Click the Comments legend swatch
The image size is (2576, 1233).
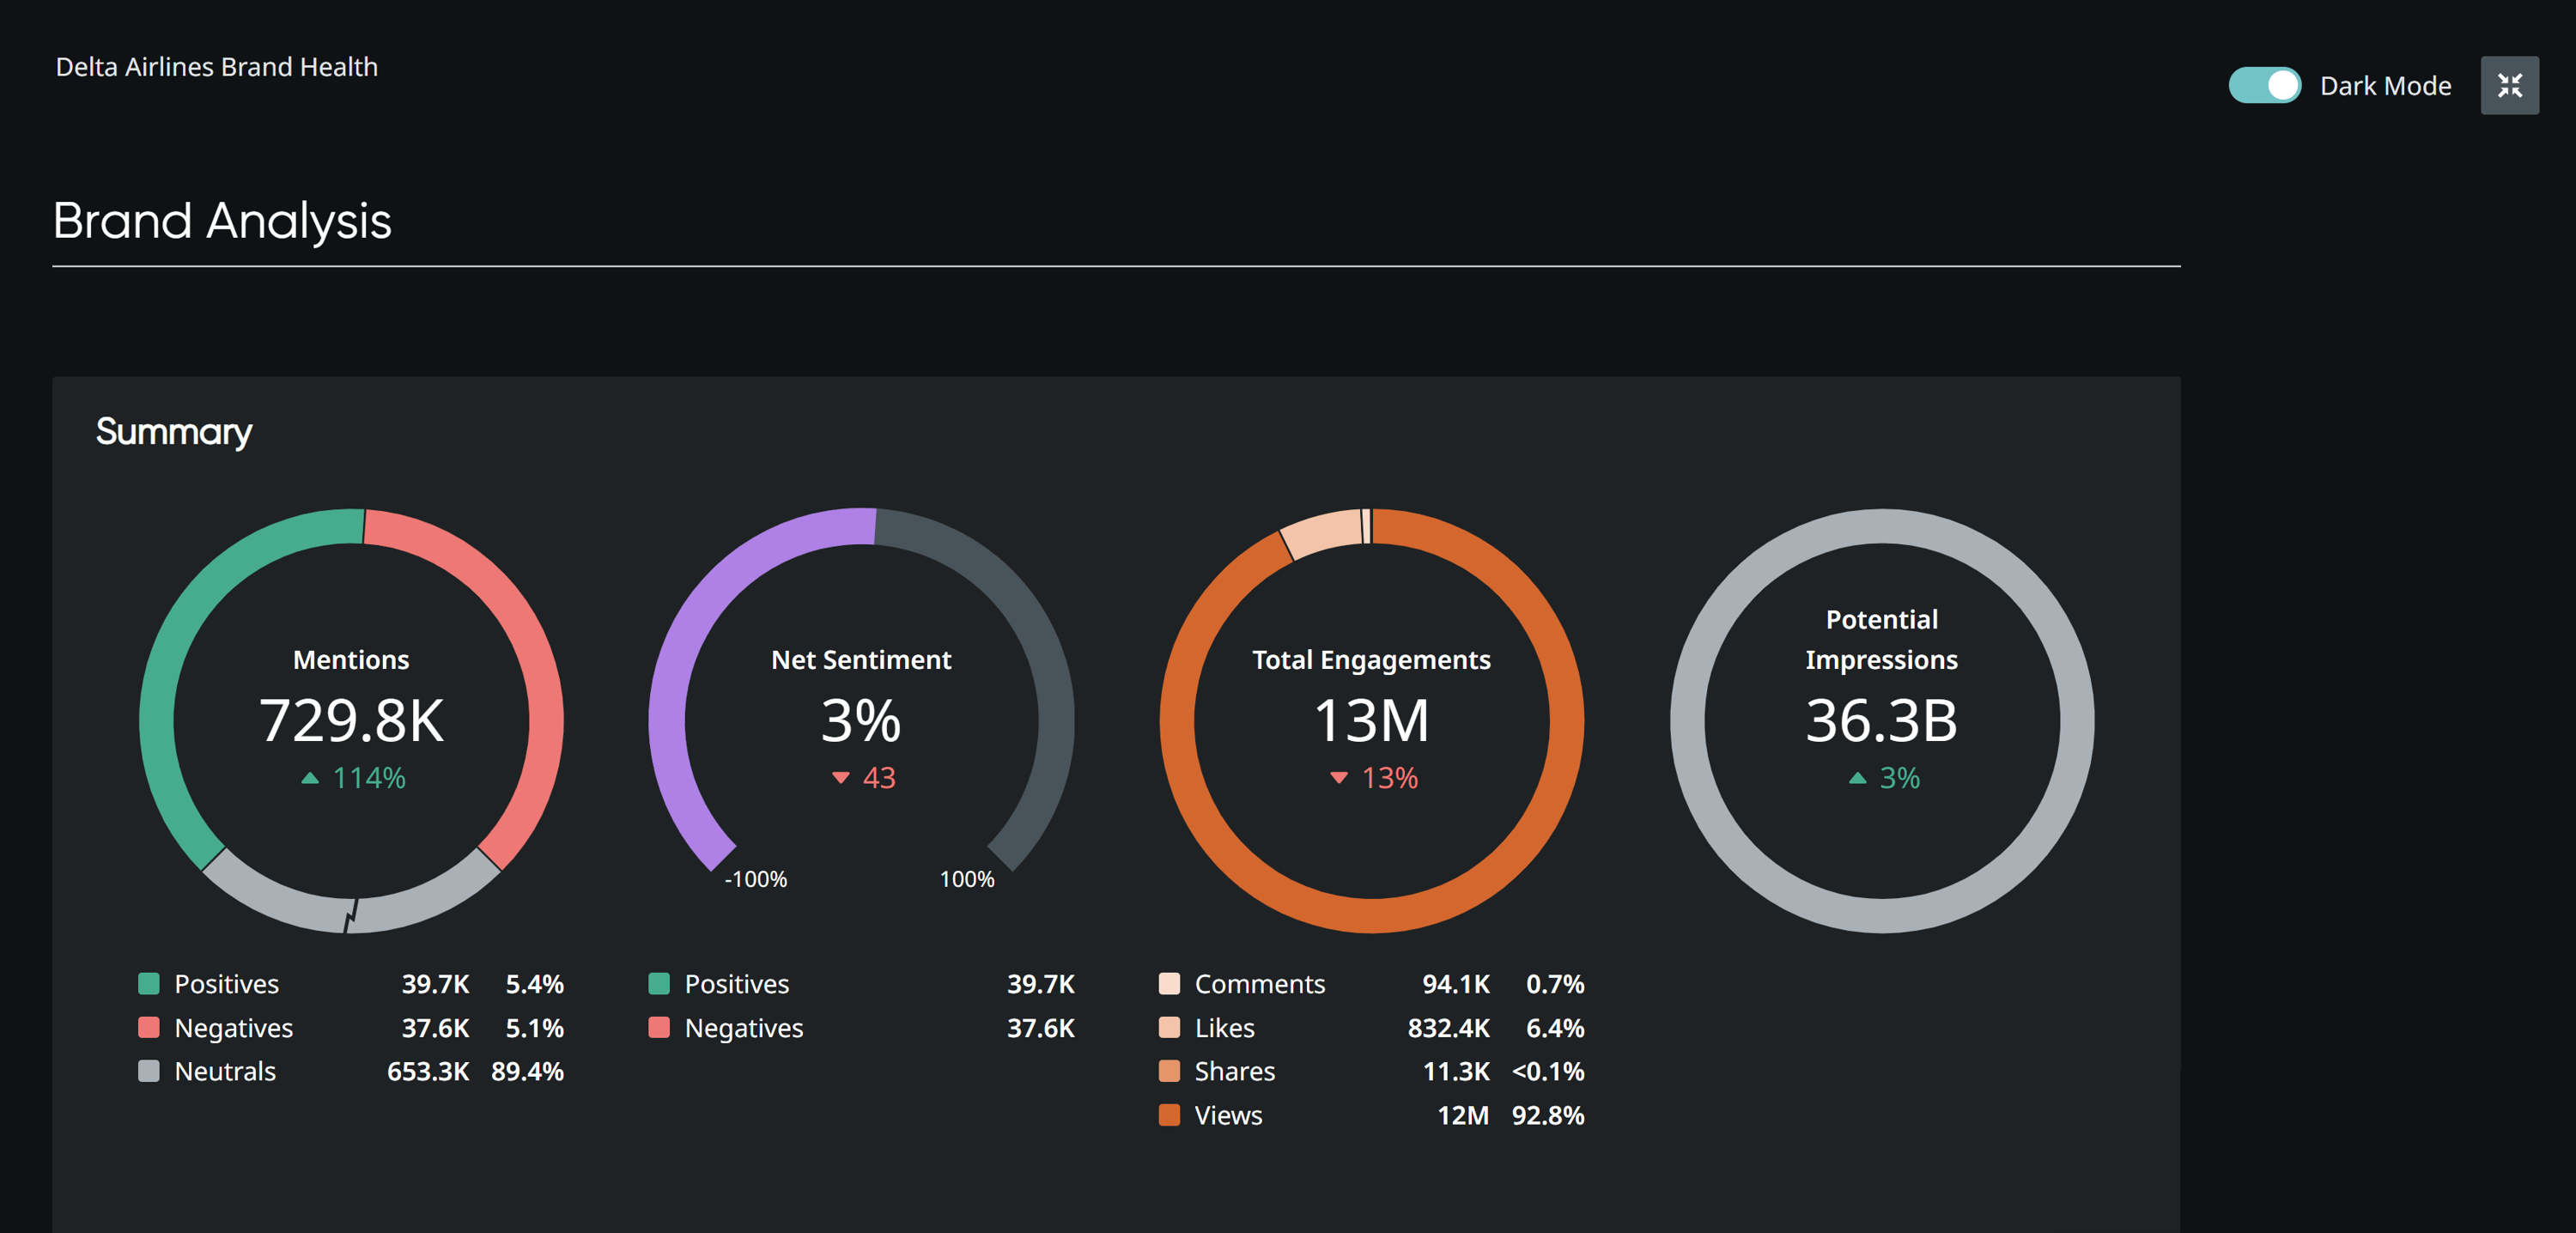pos(1169,983)
